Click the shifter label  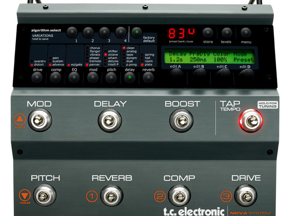pyautogui.click(x=113, y=51)
